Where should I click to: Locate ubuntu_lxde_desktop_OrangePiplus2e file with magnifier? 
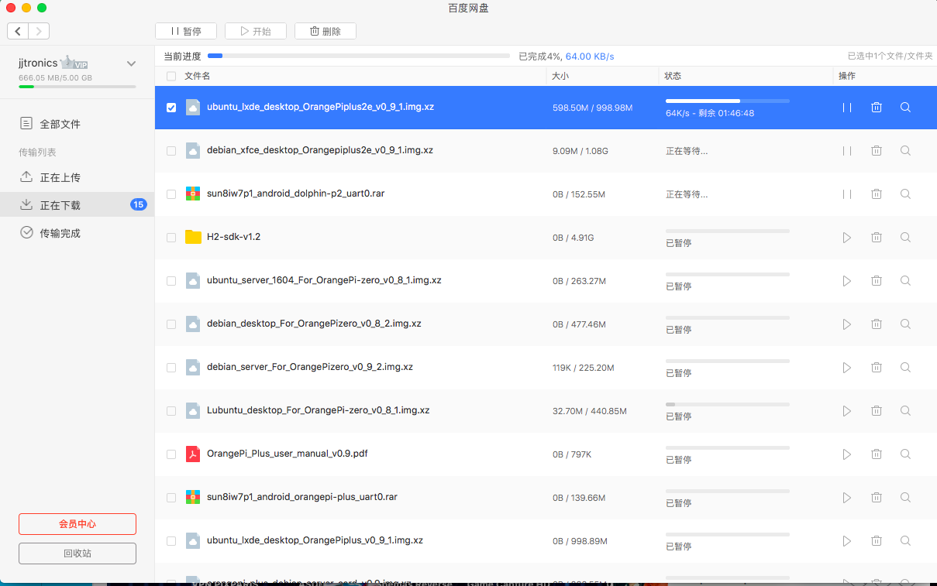[905, 108]
